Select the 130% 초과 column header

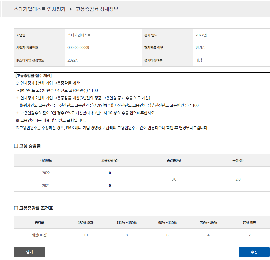coord(86,222)
